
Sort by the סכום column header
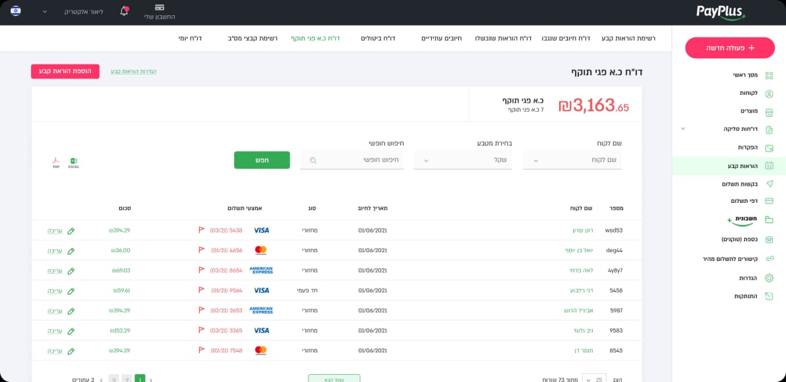pyautogui.click(x=125, y=207)
